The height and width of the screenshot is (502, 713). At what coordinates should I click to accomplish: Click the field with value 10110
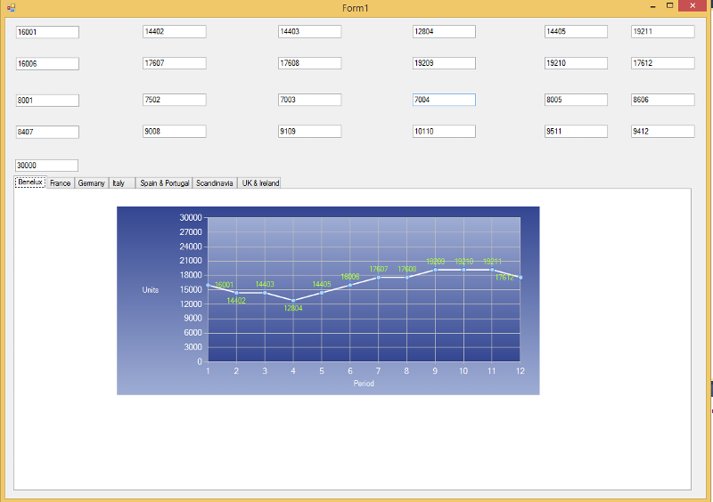point(444,132)
